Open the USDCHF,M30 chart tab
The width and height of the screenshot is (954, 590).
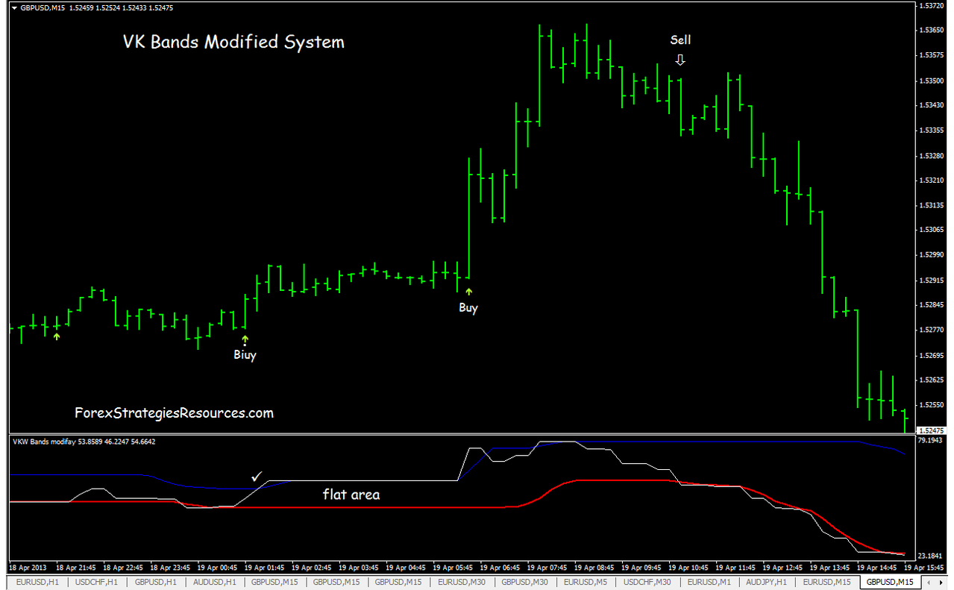pyautogui.click(x=648, y=582)
